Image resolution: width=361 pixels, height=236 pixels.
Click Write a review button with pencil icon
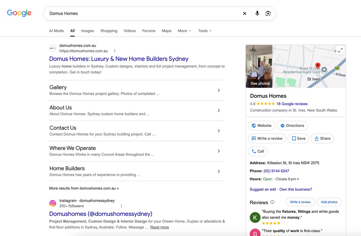point(267,139)
